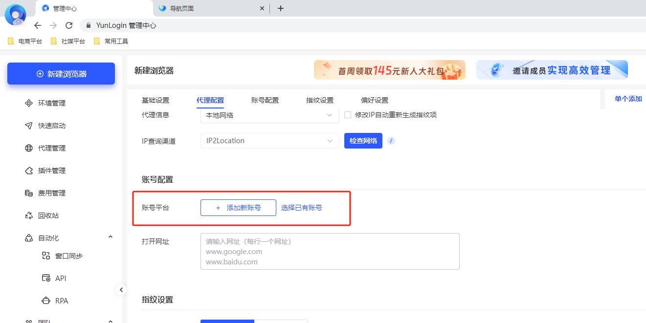
Task: Open the IP查询渠道 dropdown showing IP2Location
Action: (269, 140)
